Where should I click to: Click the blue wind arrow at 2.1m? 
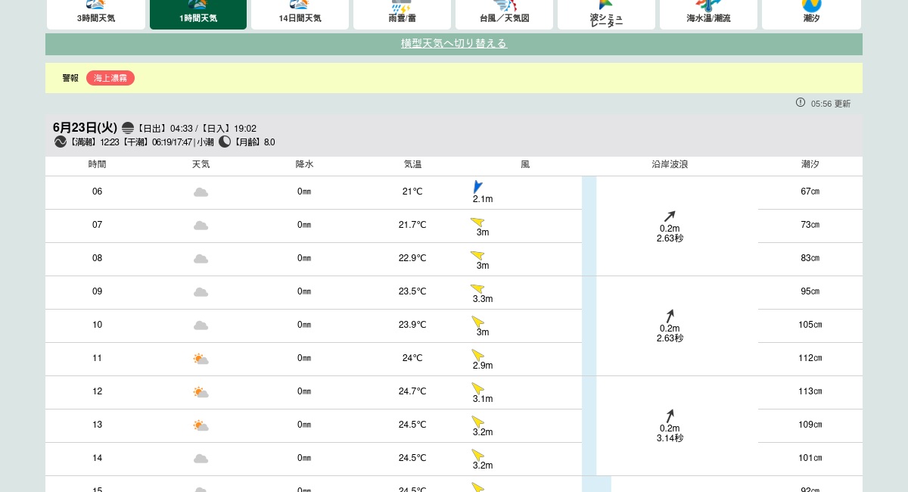[x=477, y=187]
